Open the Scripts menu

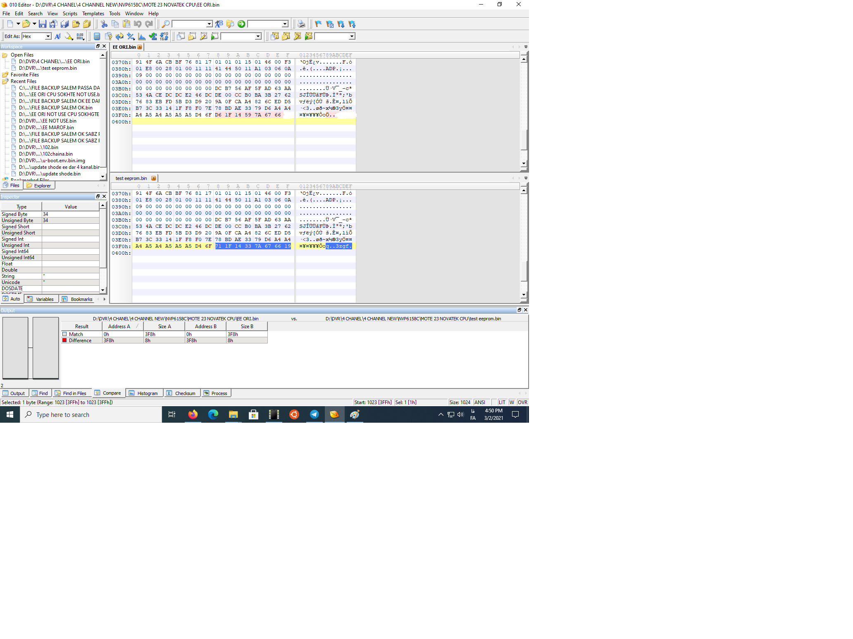pos(70,14)
